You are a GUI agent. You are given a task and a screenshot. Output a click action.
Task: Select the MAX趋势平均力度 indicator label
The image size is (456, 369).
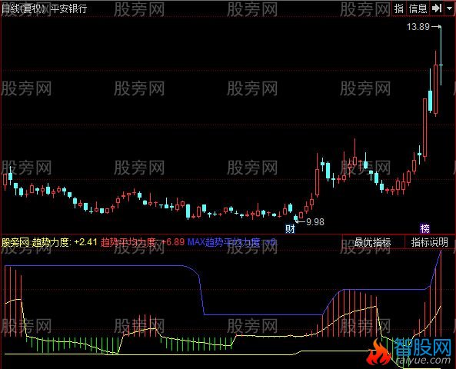tap(224, 242)
